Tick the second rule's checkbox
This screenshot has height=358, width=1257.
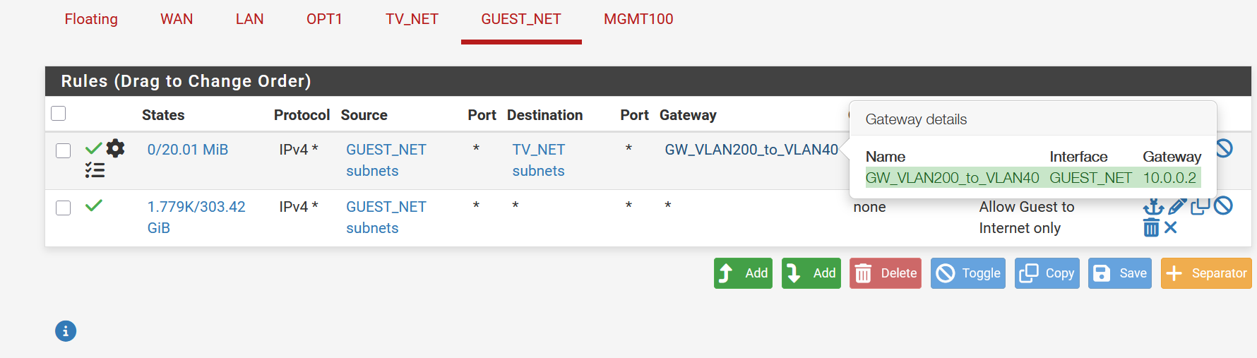click(64, 208)
